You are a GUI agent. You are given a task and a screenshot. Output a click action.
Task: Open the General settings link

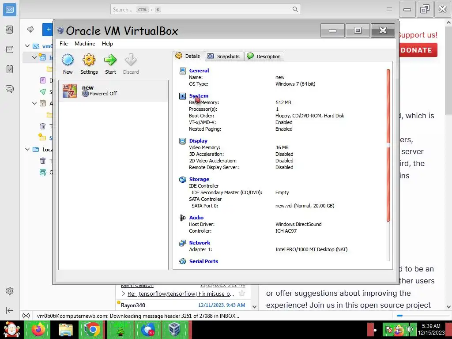[x=199, y=71]
